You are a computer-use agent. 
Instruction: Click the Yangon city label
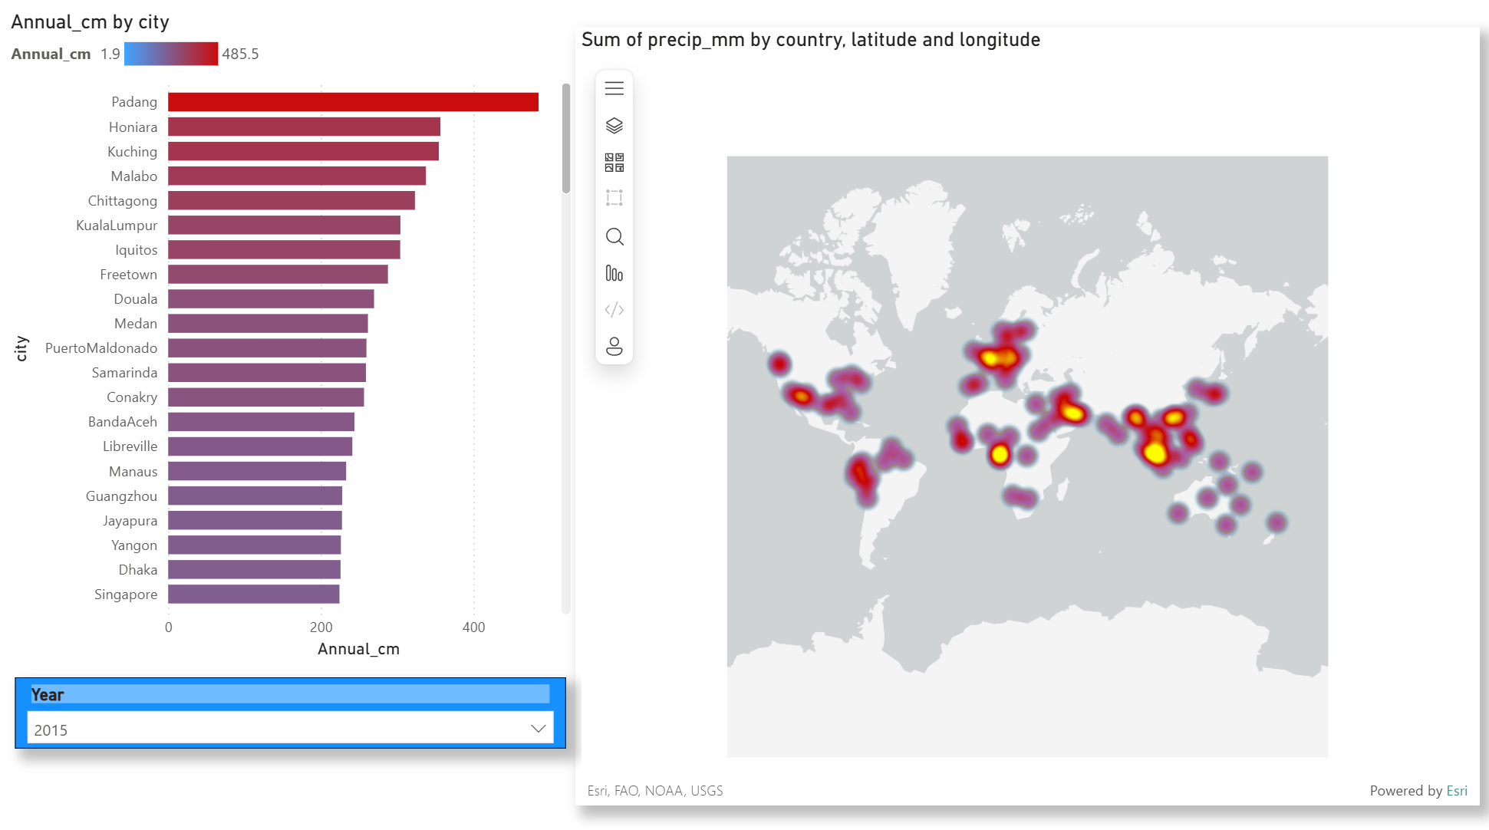pyautogui.click(x=134, y=545)
